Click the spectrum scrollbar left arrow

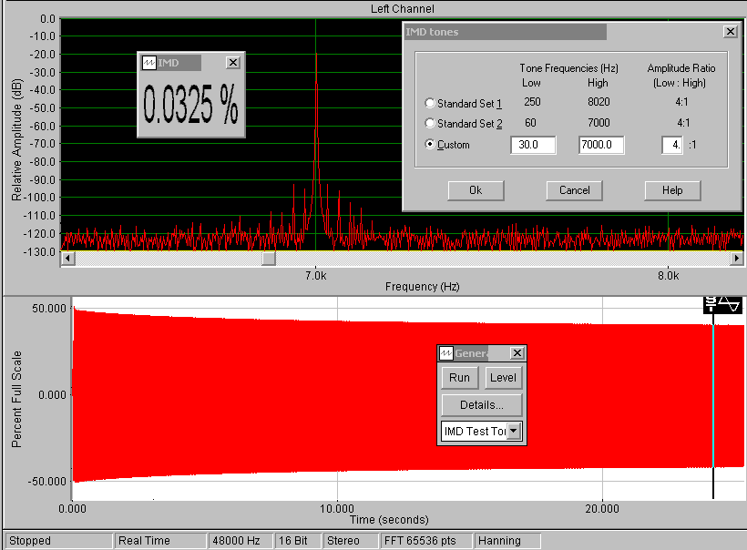point(66,260)
